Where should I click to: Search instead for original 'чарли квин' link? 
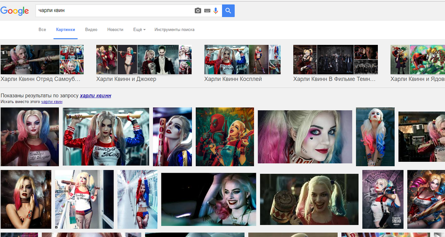tap(52, 102)
